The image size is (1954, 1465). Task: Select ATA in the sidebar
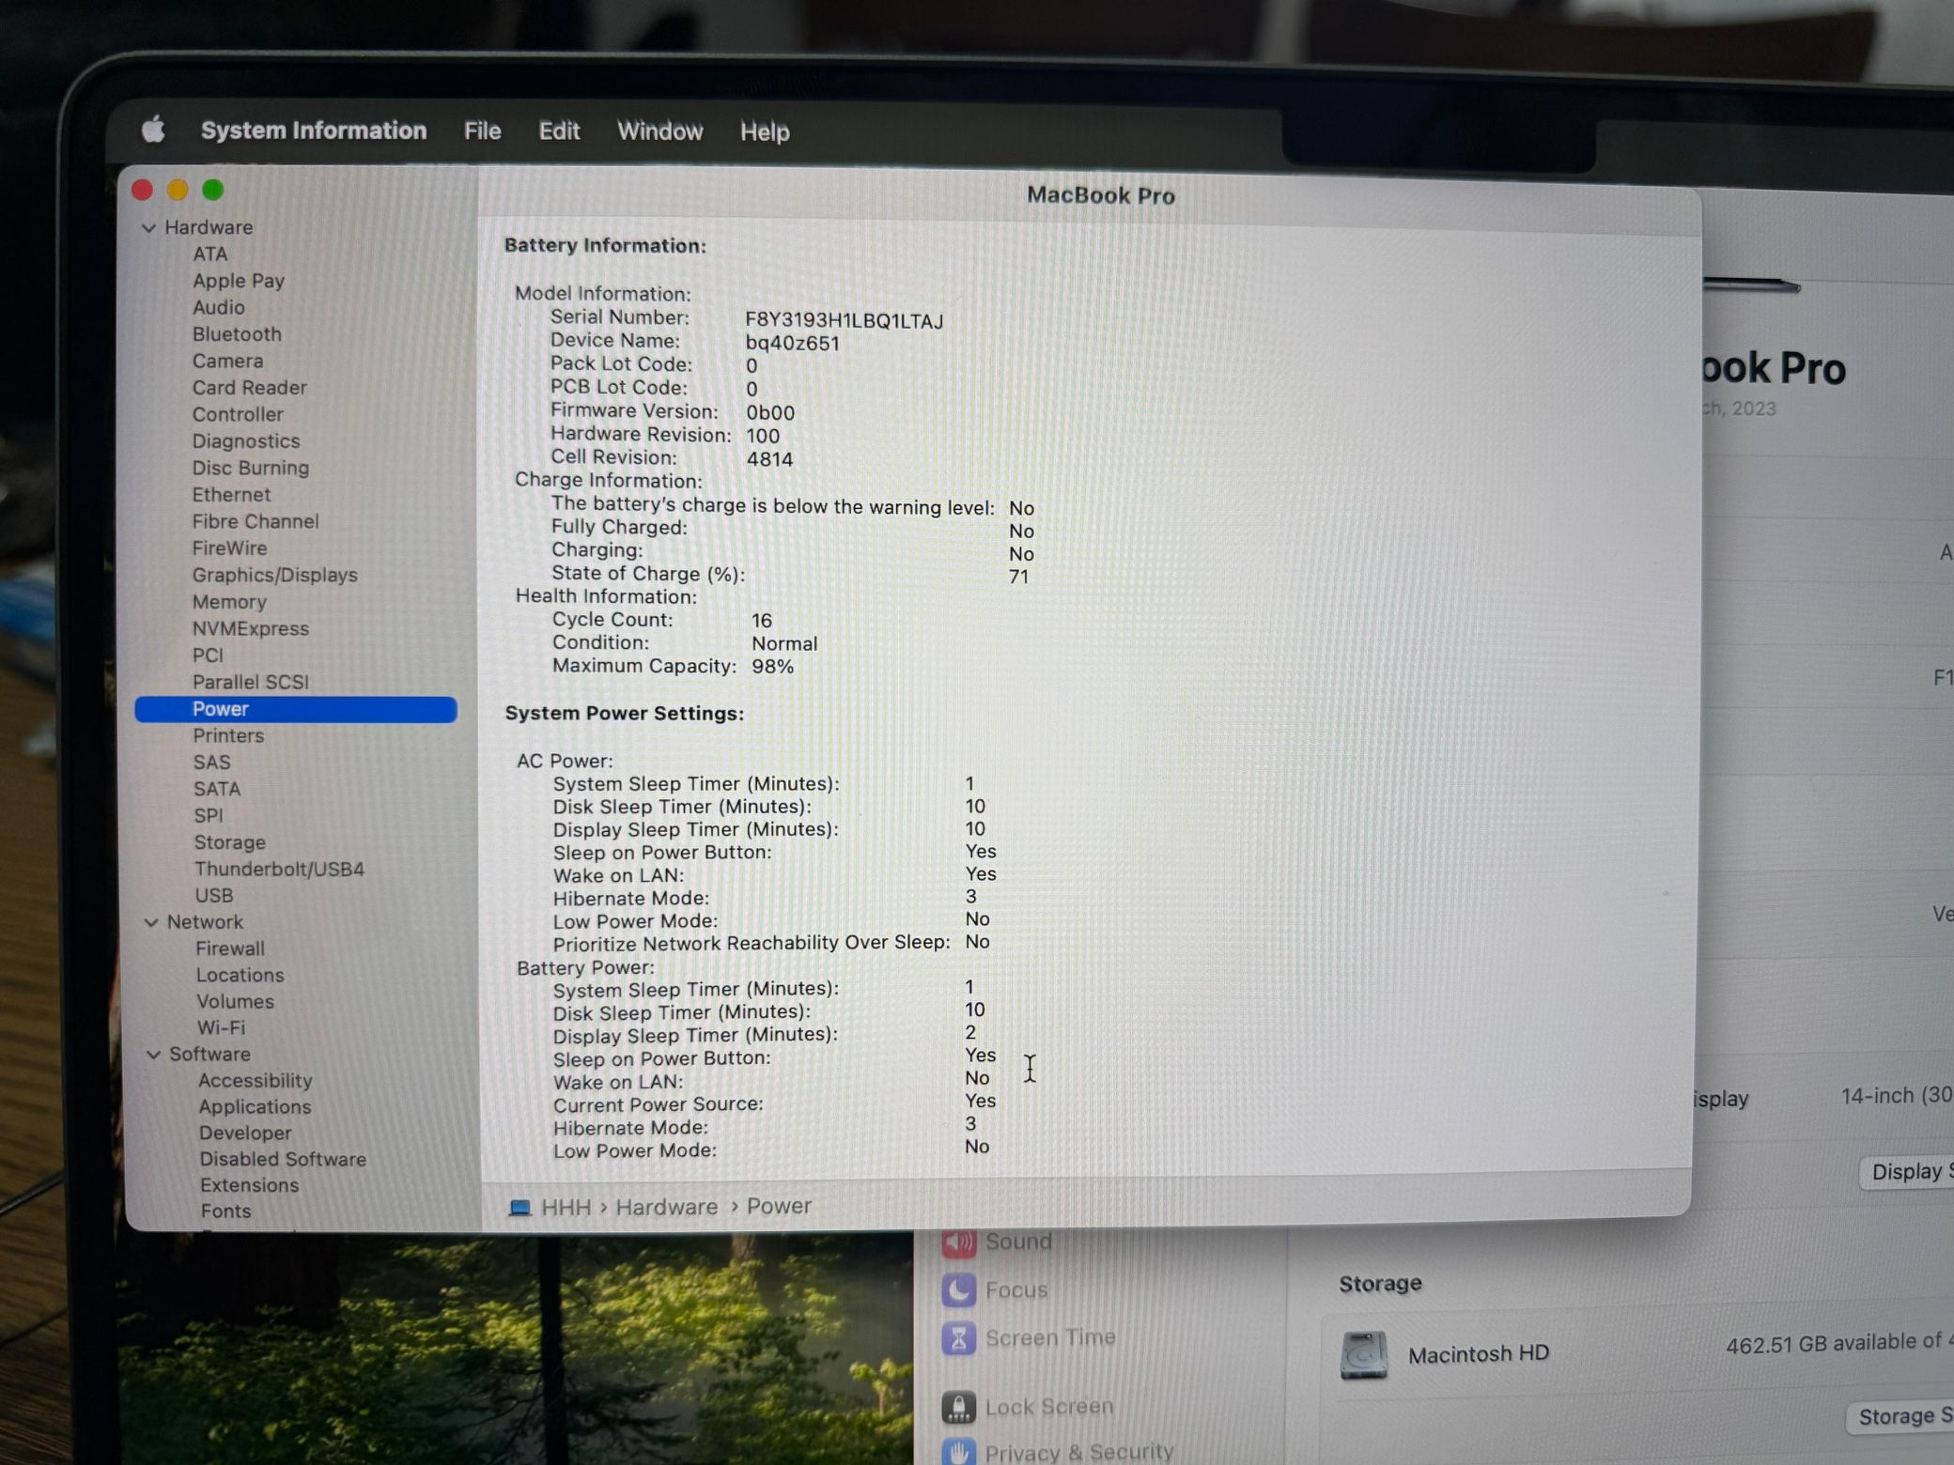click(x=209, y=254)
